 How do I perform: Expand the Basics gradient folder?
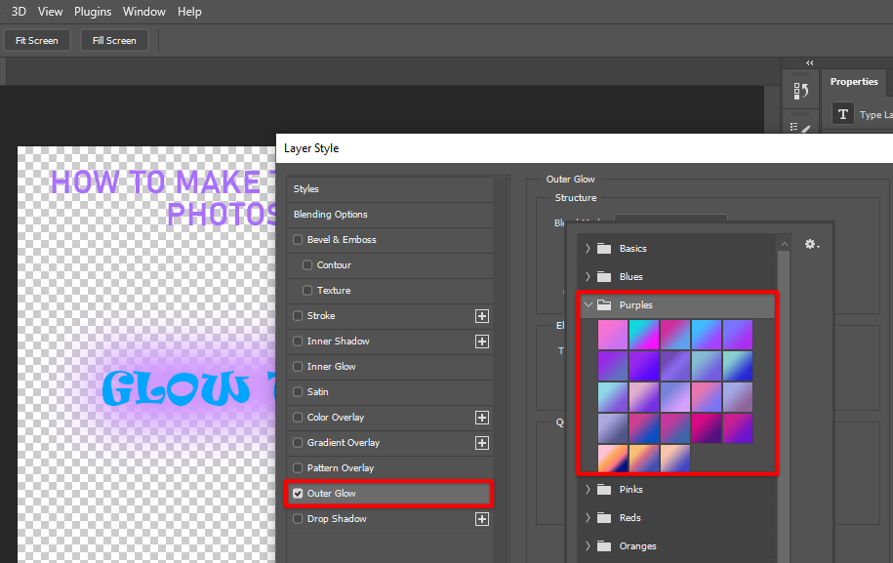588,249
